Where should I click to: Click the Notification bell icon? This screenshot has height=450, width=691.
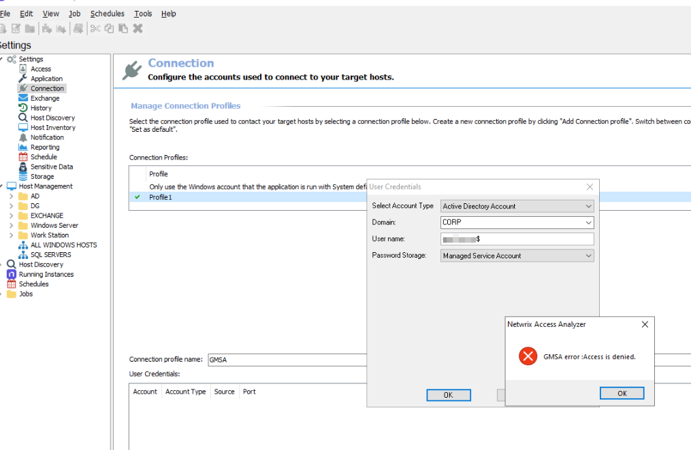pos(23,137)
